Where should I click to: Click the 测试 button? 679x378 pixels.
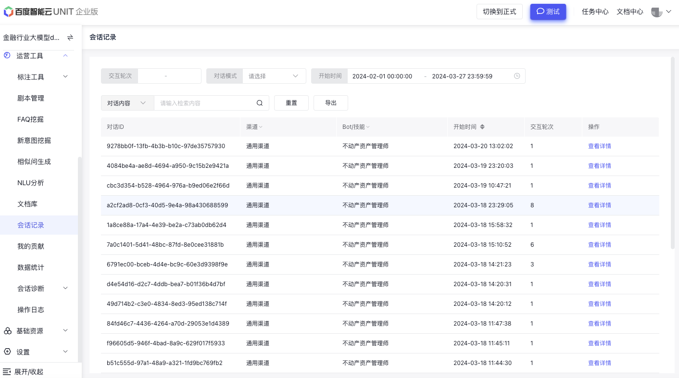[x=548, y=12]
